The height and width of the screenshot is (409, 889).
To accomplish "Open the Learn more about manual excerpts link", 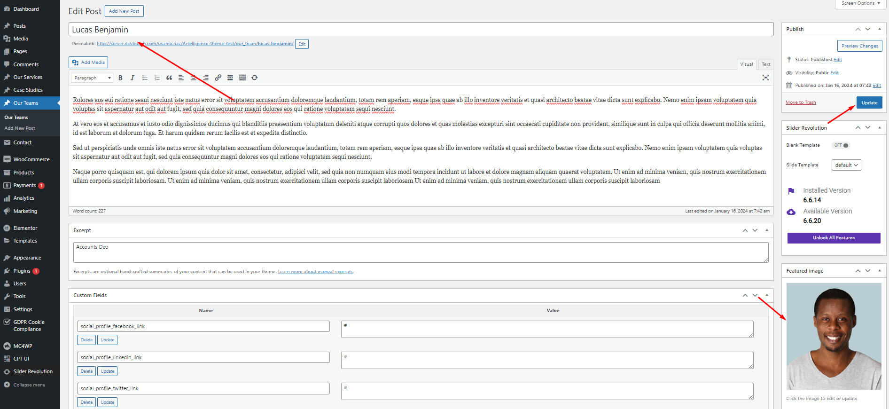I will click(315, 272).
